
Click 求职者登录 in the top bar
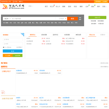click(x=98, y=2)
